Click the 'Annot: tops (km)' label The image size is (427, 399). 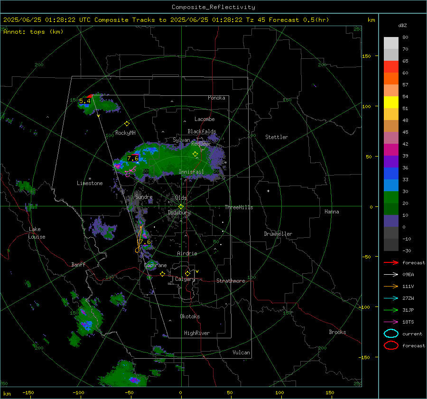[x=33, y=32]
